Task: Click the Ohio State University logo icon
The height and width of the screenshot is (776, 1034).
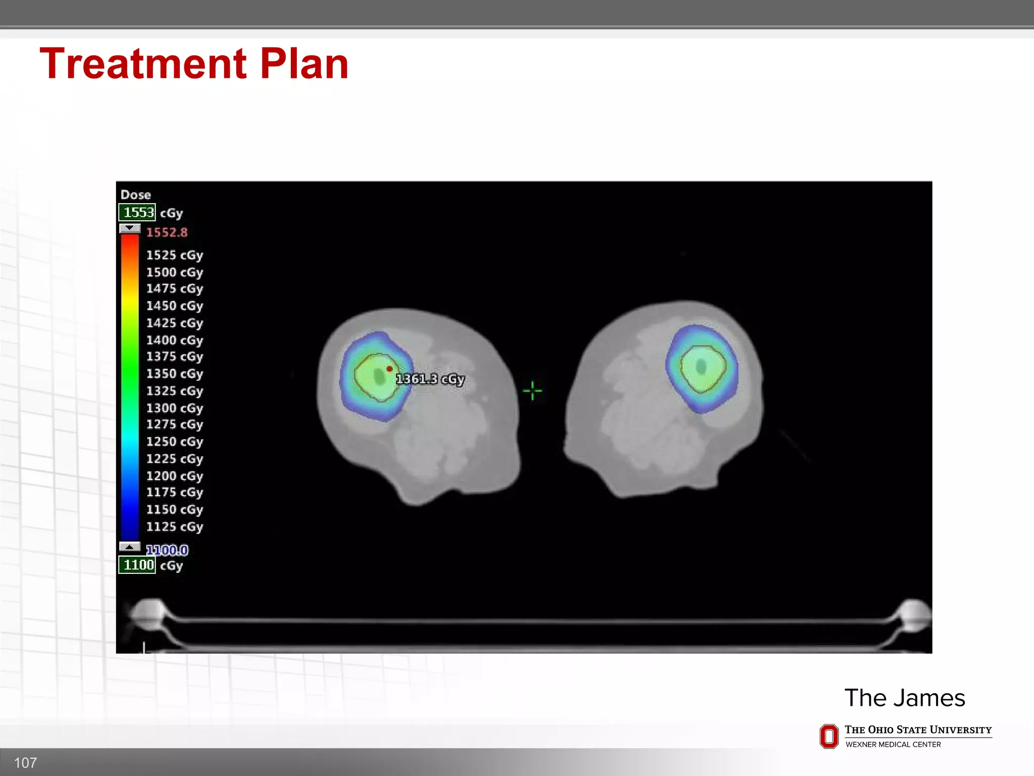Action: [x=829, y=736]
